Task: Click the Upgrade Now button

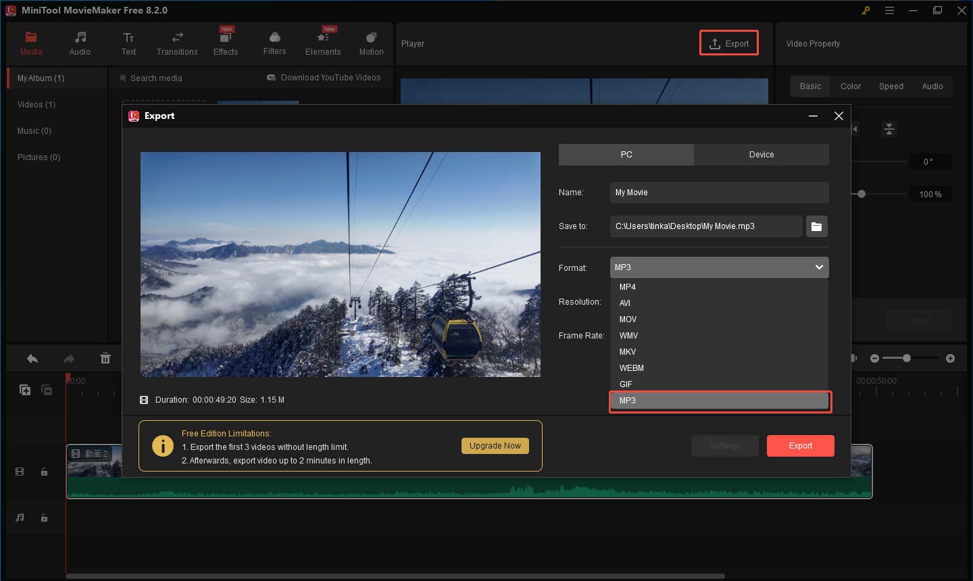Action: click(x=495, y=446)
